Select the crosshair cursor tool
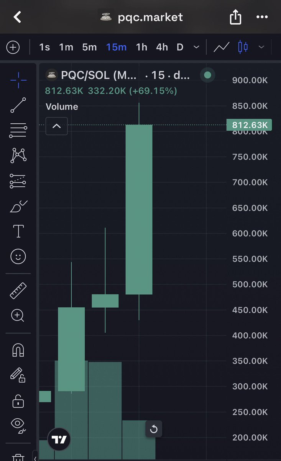This screenshot has width=281, height=461. (18, 80)
